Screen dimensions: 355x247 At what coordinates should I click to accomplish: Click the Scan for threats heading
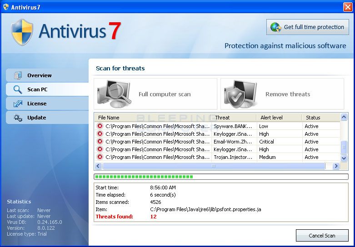(120, 68)
